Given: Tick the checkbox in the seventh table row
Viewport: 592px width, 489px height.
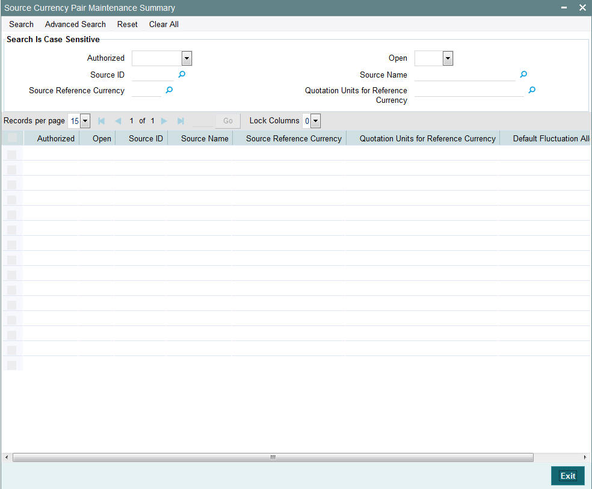Looking at the screenshot, I should click(11, 245).
